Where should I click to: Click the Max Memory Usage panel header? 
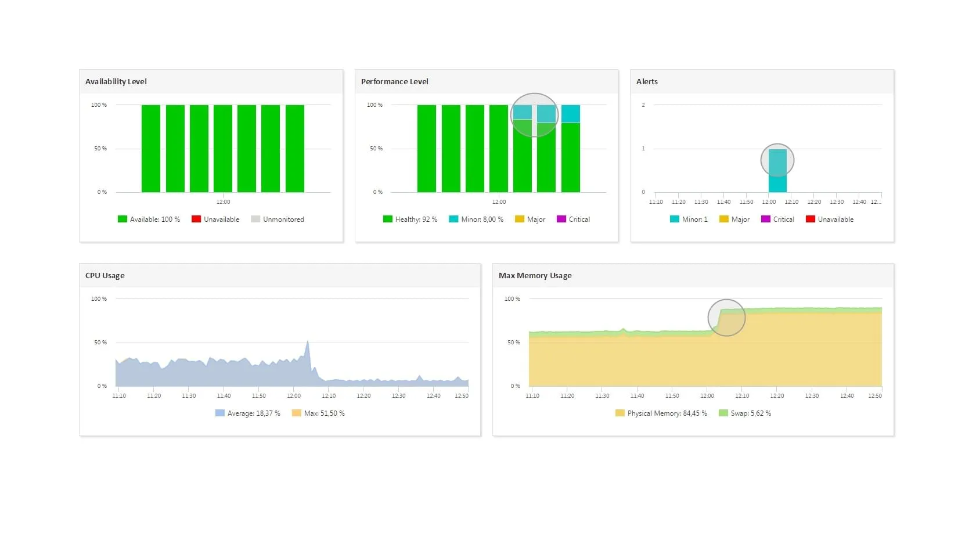click(535, 276)
